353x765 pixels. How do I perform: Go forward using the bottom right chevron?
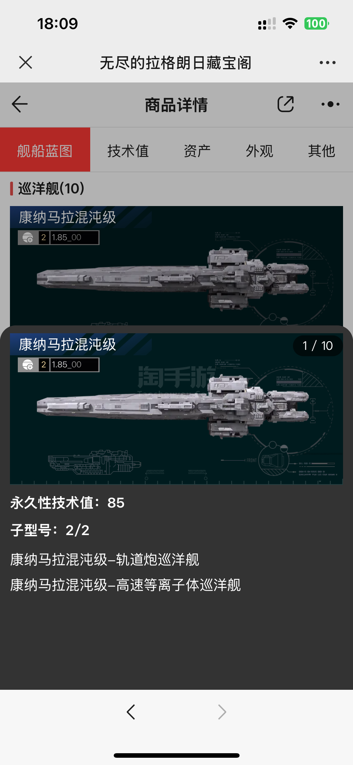222,712
